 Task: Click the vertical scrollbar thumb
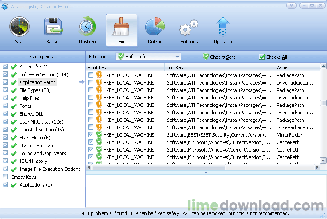(323, 103)
